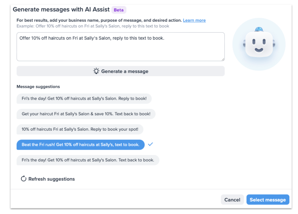Click inside the message prompt text box

tap(120, 46)
